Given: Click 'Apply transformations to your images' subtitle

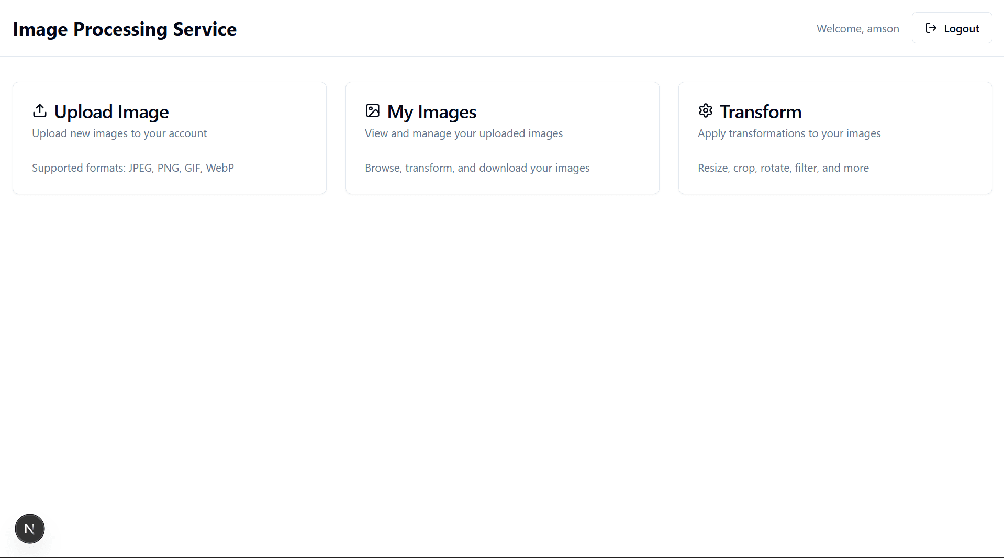Looking at the screenshot, I should click(x=789, y=133).
